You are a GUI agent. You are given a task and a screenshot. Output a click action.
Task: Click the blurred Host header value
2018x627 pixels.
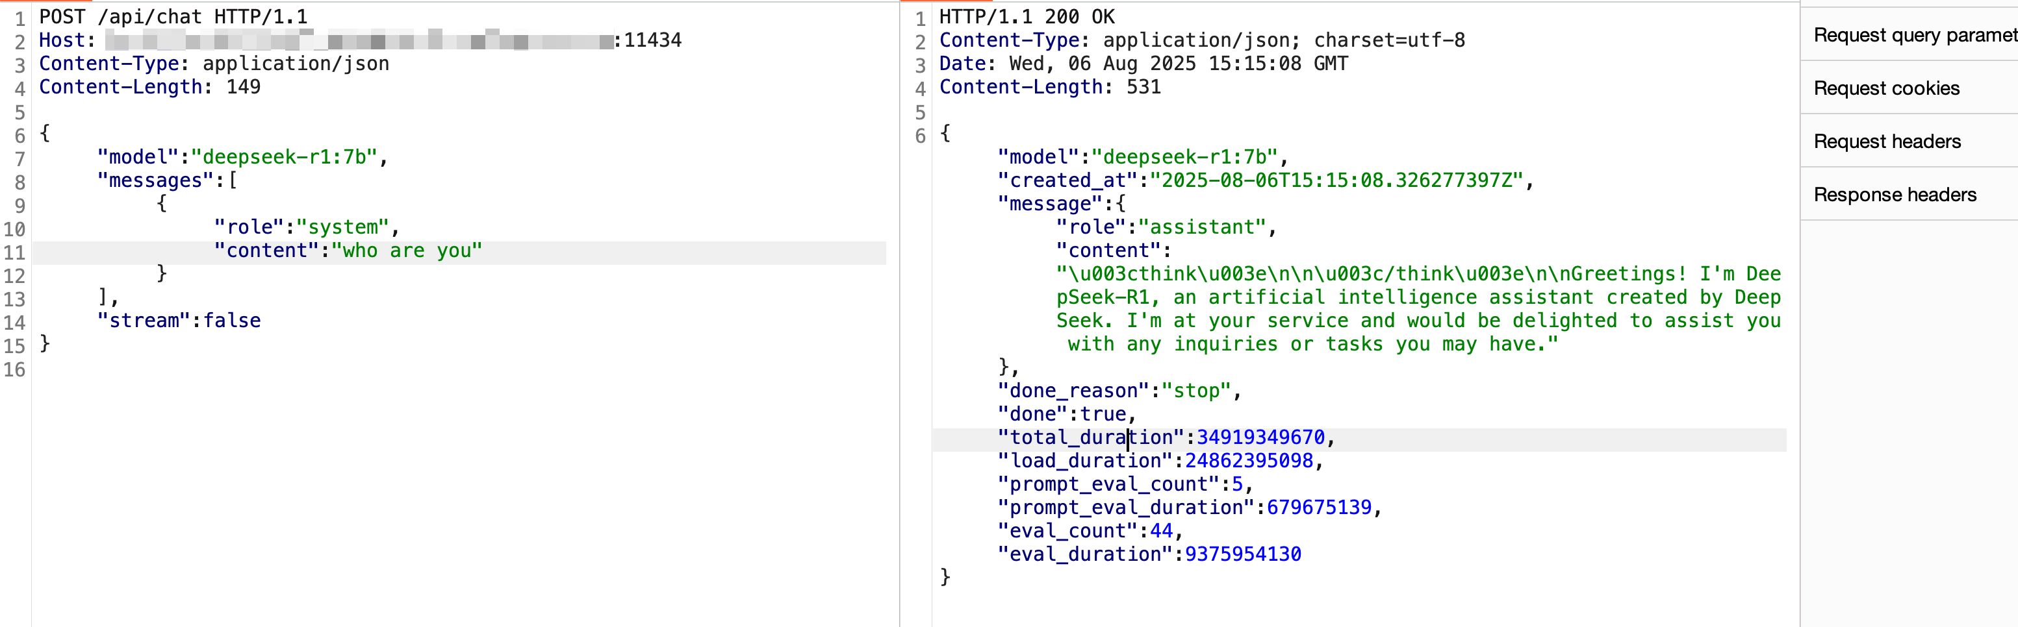pyautogui.click(x=359, y=40)
